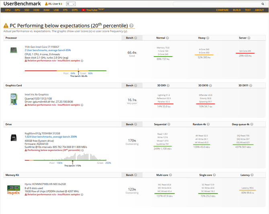
Task: Click the warning triangle beside PC Performing
Action: [x=6, y=26]
